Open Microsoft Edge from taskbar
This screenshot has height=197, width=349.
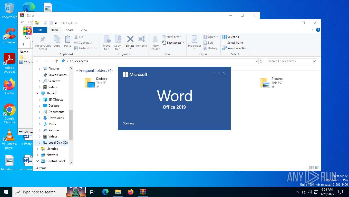pyautogui.click(x=105, y=192)
